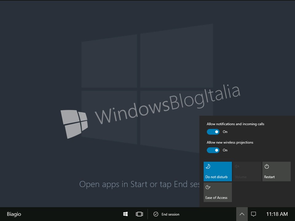This screenshot has width=295, height=221.
Task: Click the disabled Volume tile
Action: (x=247, y=171)
